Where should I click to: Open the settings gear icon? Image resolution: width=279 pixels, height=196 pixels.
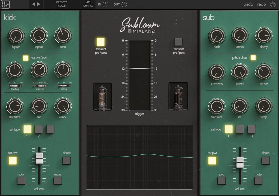pyautogui.click(x=272, y=4)
